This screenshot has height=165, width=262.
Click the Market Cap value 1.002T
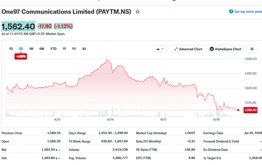190,133
